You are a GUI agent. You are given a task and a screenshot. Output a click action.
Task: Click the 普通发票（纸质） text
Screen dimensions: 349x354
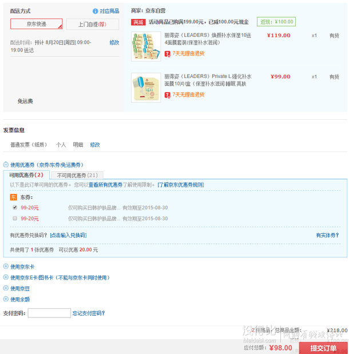[29, 145]
